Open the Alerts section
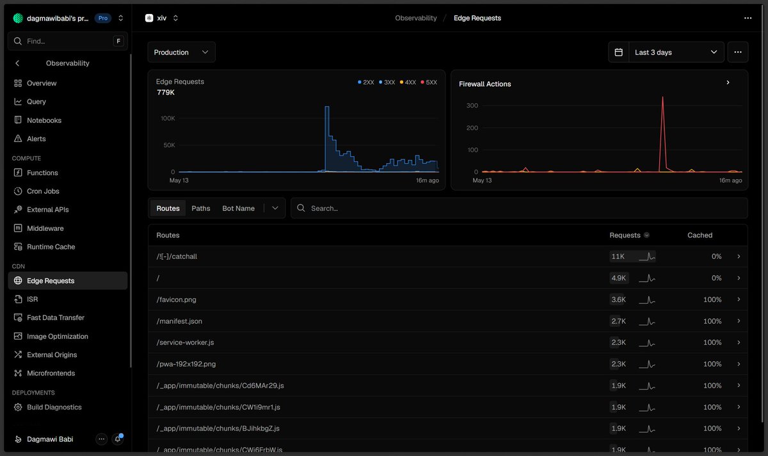The image size is (768, 456). tap(68, 139)
